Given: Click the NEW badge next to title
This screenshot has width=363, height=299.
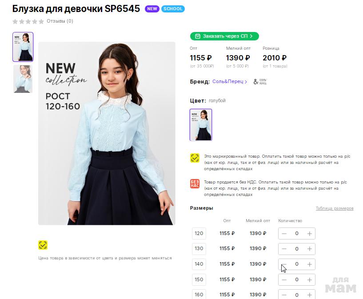Looking at the screenshot, I should tap(152, 9).
